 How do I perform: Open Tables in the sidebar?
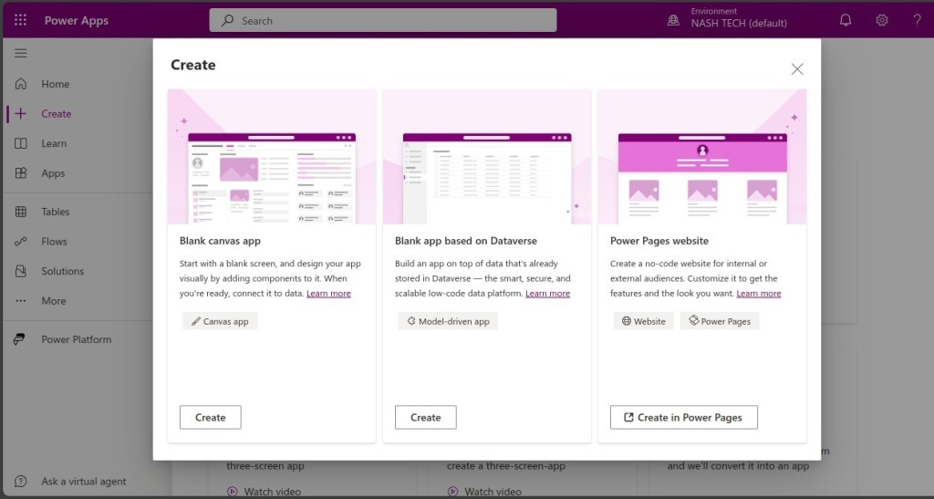(55, 212)
